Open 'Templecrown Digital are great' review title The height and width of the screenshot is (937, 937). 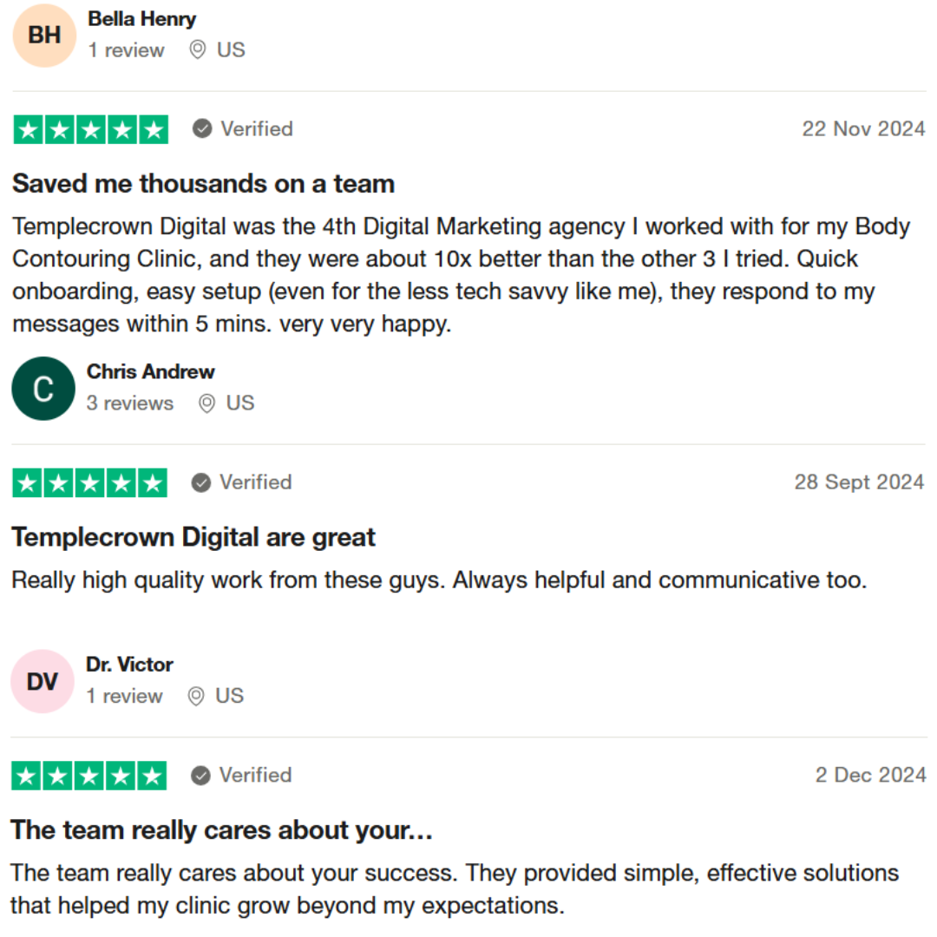point(193,537)
